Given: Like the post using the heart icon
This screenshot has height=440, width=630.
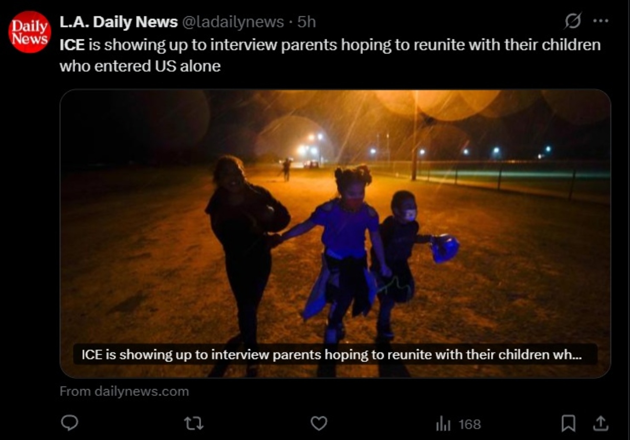Looking at the screenshot, I should pos(319,423).
